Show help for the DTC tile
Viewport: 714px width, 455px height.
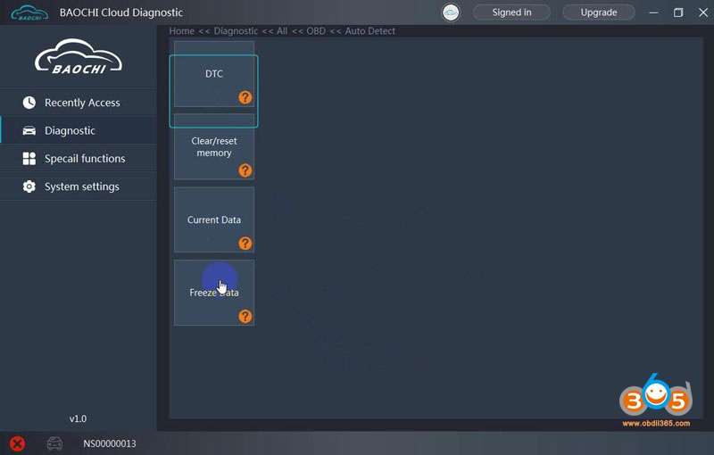[x=245, y=97]
